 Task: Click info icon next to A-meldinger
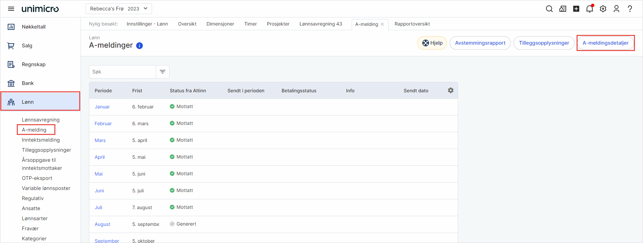(x=140, y=46)
